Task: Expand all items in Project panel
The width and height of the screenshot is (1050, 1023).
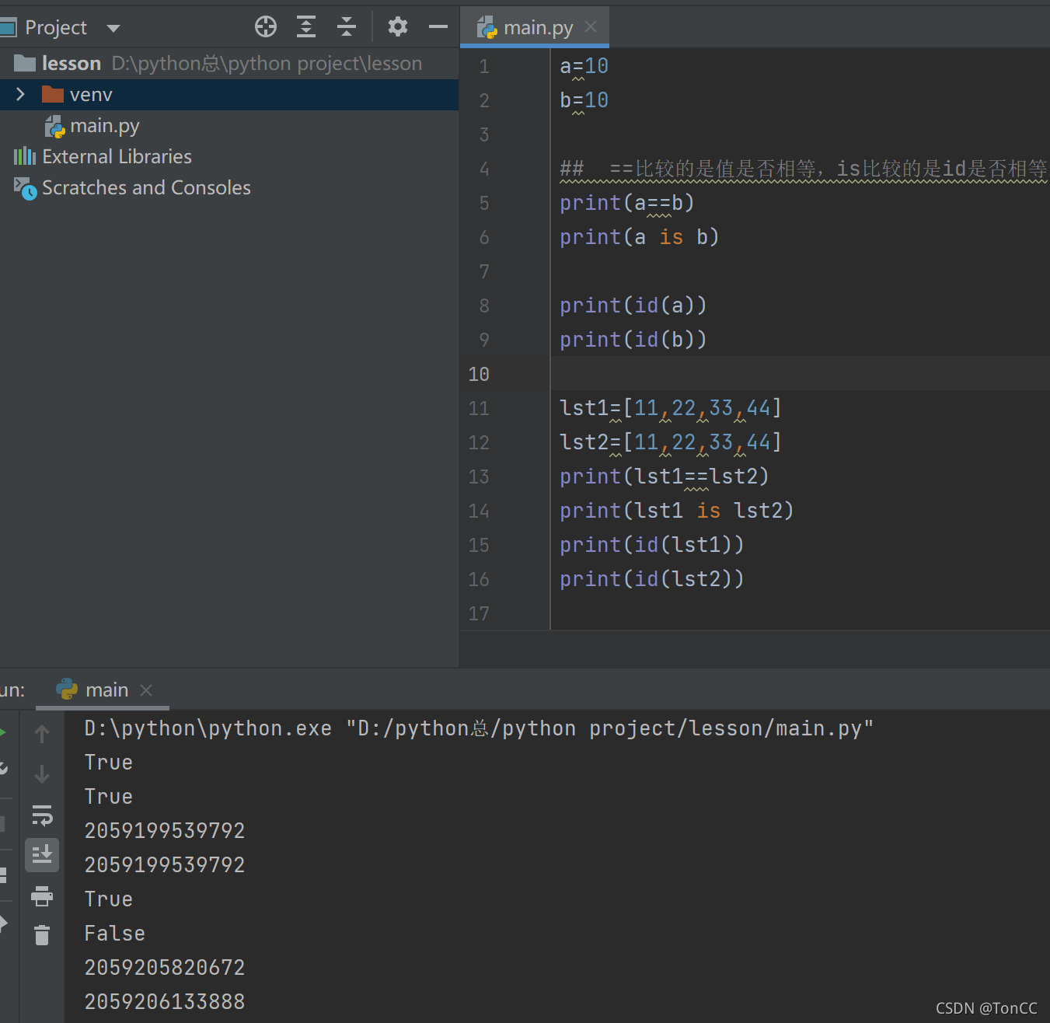Action: tap(306, 27)
